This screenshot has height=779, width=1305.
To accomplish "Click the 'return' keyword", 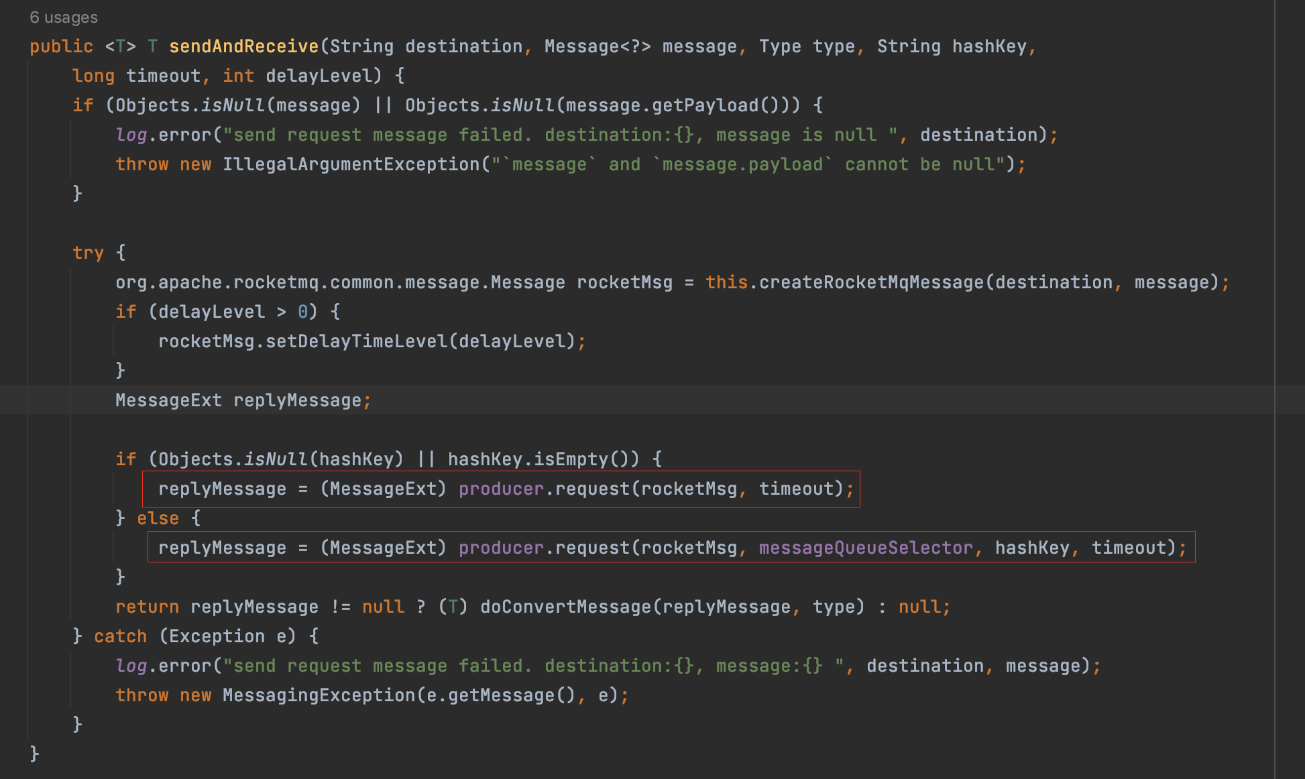I will point(147,607).
